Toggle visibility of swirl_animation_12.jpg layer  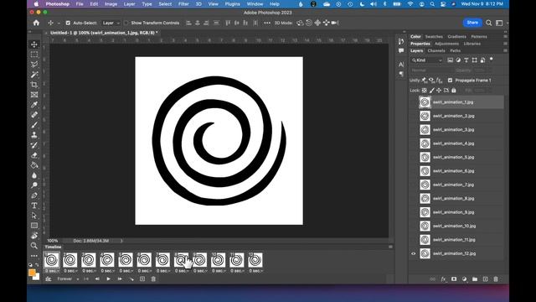[x=413, y=253]
